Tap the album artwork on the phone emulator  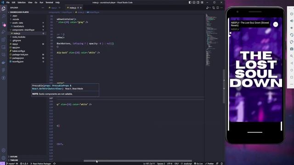[x=255, y=70]
